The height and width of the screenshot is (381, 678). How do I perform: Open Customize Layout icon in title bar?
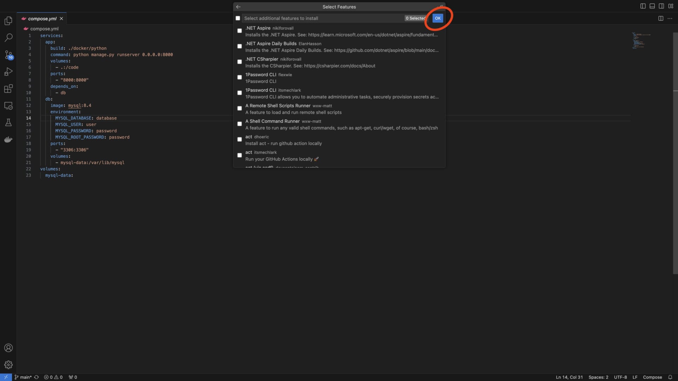point(671,6)
